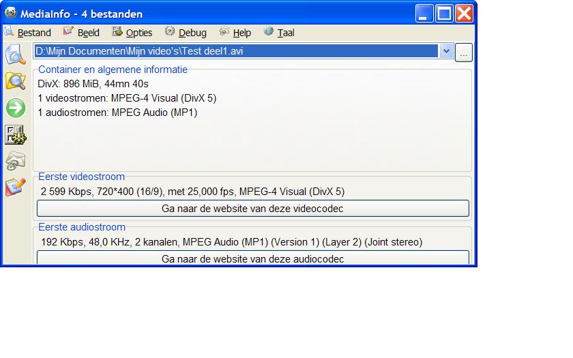The image size is (573, 358).
Task: Click the MediaInfo title bar app icon
Action: (x=11, y=13)
